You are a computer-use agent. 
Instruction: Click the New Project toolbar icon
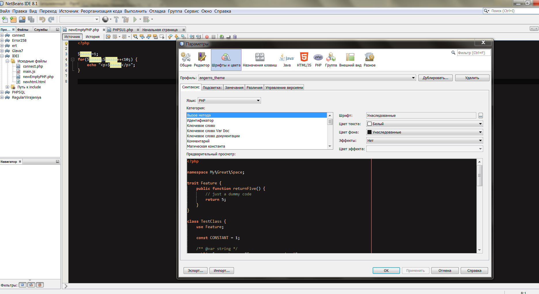13,20
